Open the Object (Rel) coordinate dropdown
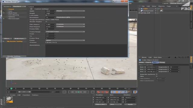 (101, 104)
